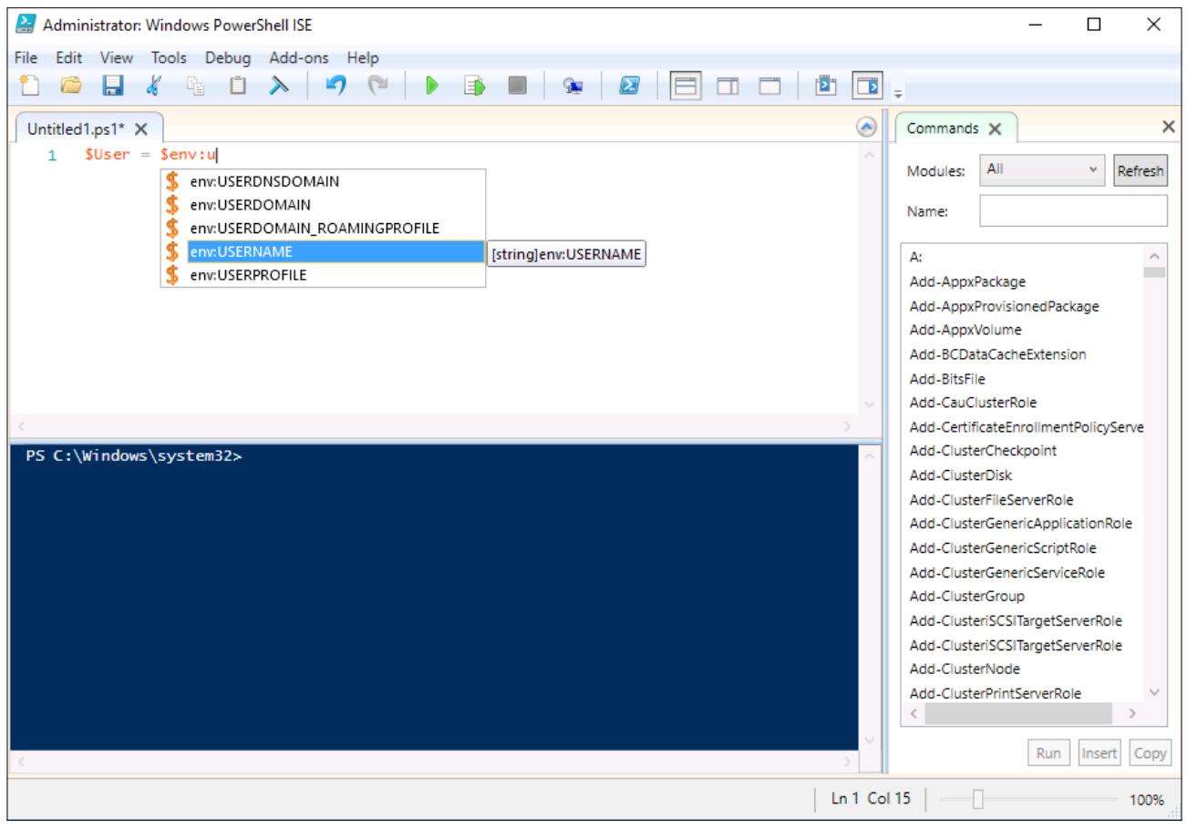Screen dimensions: 1187x828
Task: Choose env:USERPROFILE completion entry
Action: (323, 274)
